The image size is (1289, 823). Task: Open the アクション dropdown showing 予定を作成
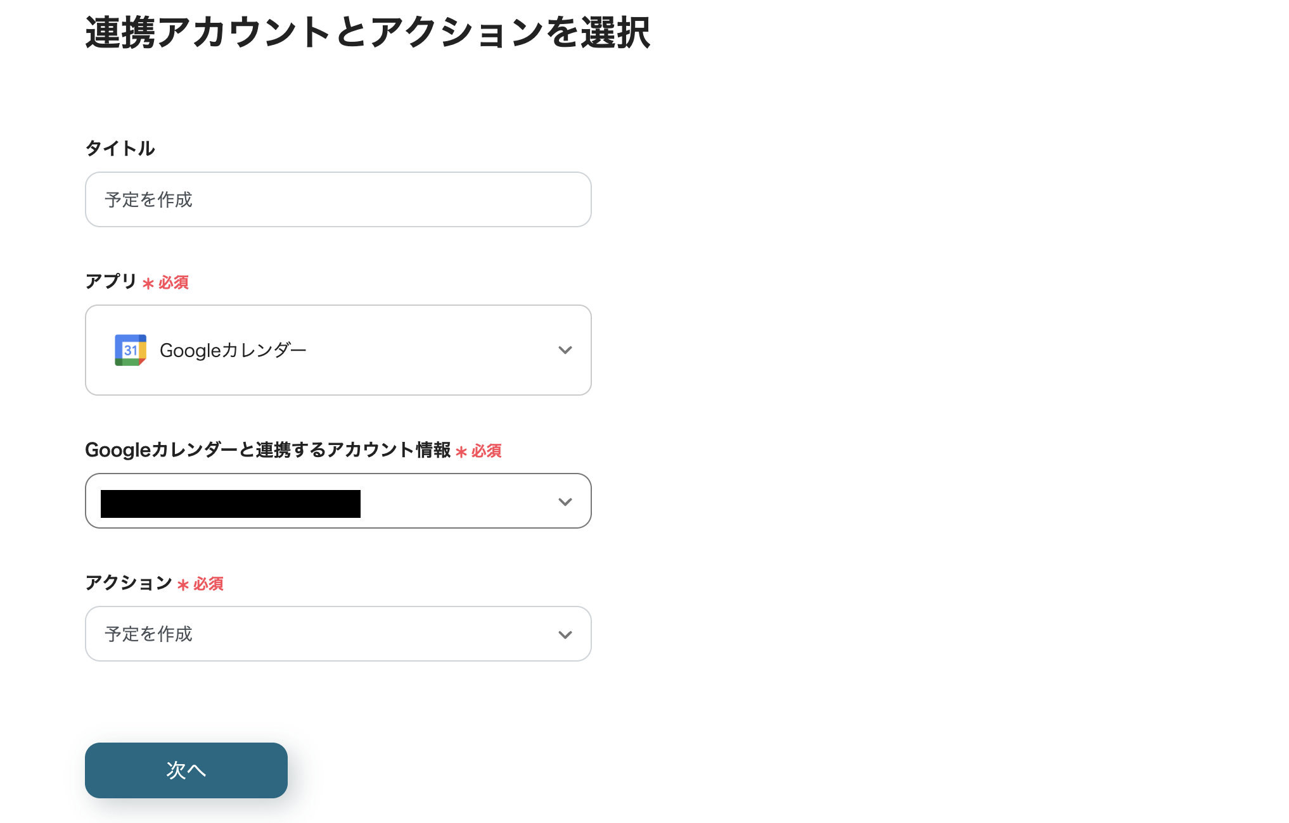(338, 634)
